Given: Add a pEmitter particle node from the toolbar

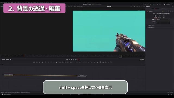Looking at the screenshot, I should click(x=86, y=62).
